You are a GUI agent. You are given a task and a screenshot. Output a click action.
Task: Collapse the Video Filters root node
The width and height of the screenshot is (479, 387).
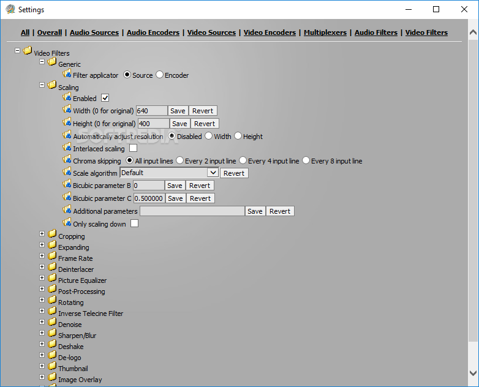pos(17,50)
